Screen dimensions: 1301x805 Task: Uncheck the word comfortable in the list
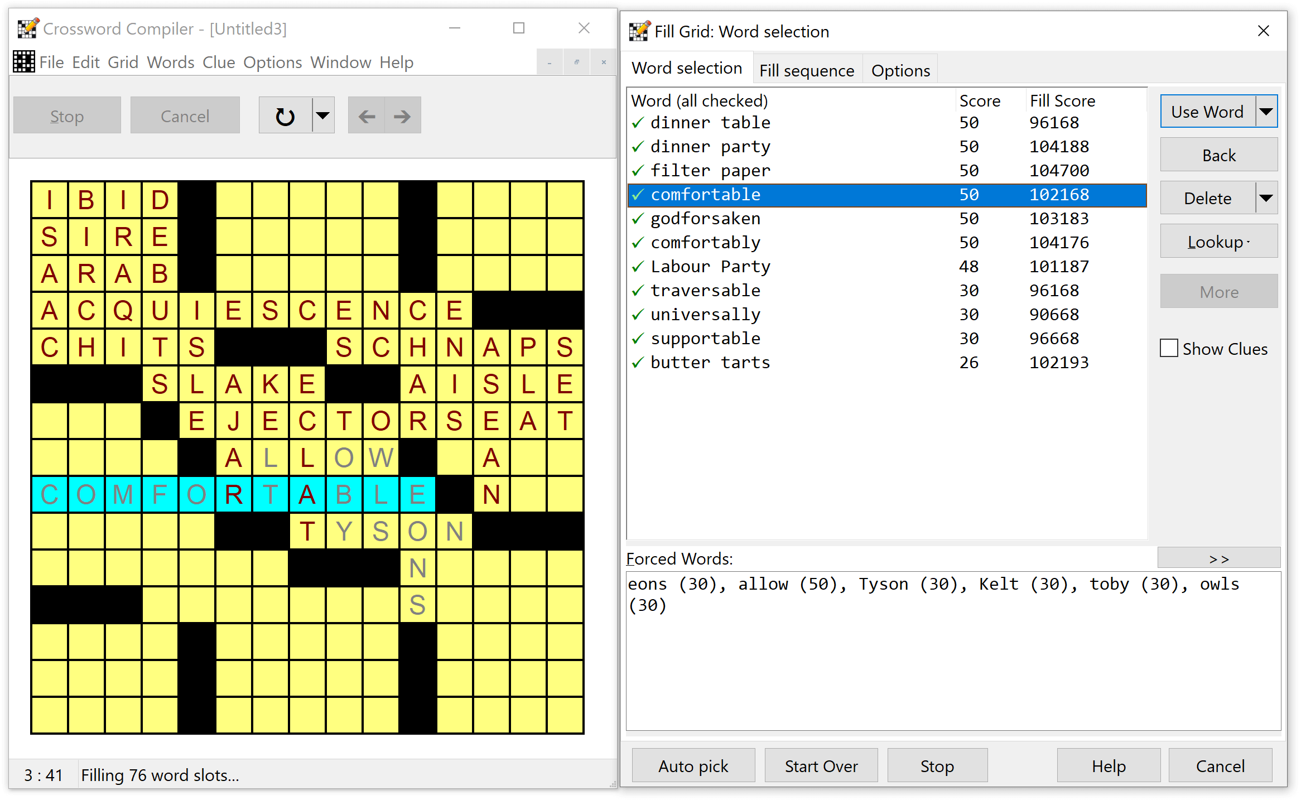click(x=638, y=194)
